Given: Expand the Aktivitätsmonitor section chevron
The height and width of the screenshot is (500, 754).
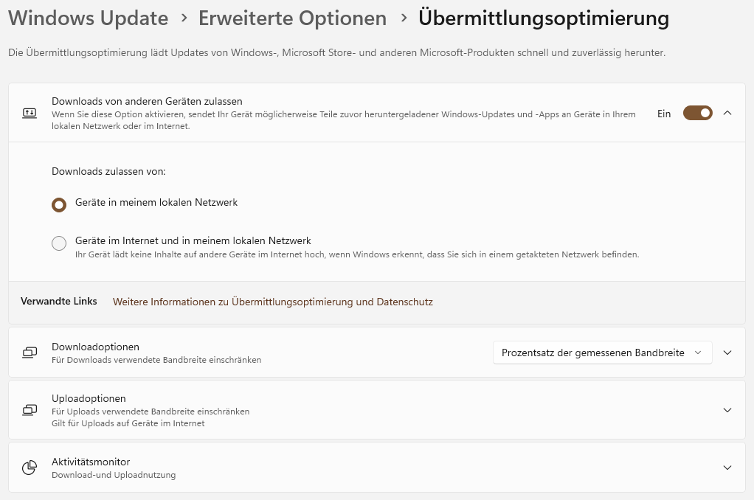Looking at the screenshot, I should click(x=727, y=468).
